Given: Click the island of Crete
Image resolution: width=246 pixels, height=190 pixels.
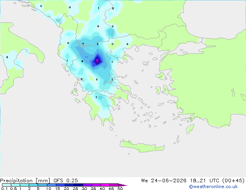Looking at the screenshot, I should click(x=142, y=146).
